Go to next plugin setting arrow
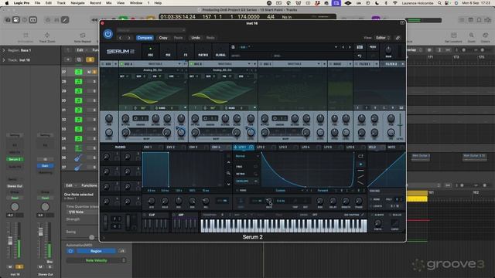This screenshot has height=278, width=495. coord(129,38)
